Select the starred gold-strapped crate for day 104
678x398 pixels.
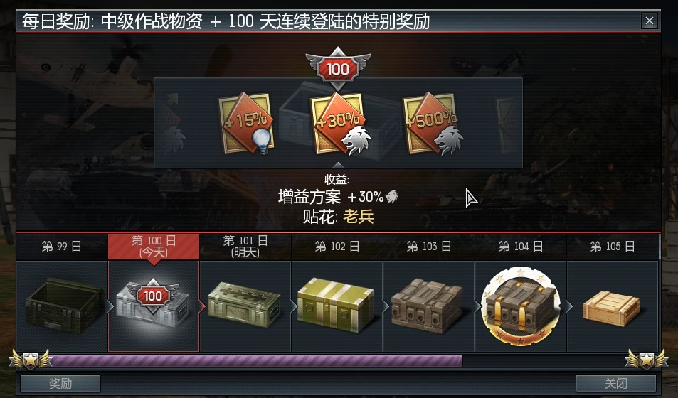[521, 306]
